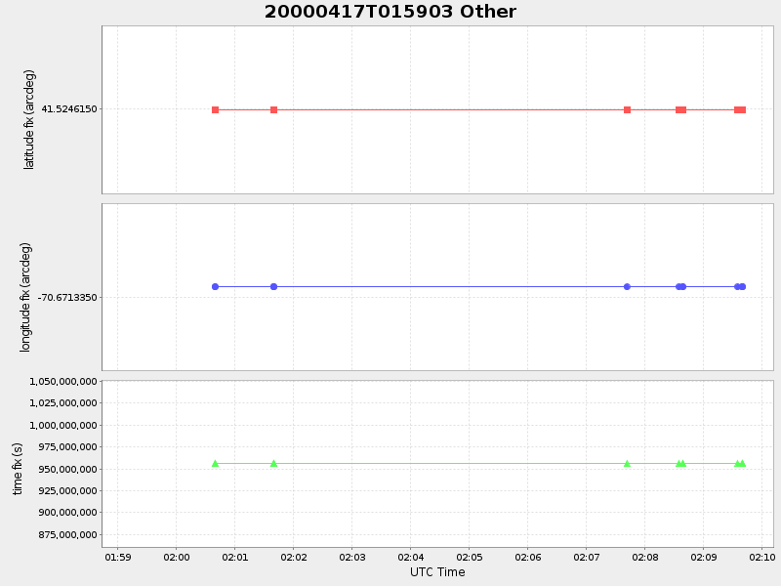Click latitude value 41.5246150

69,108
